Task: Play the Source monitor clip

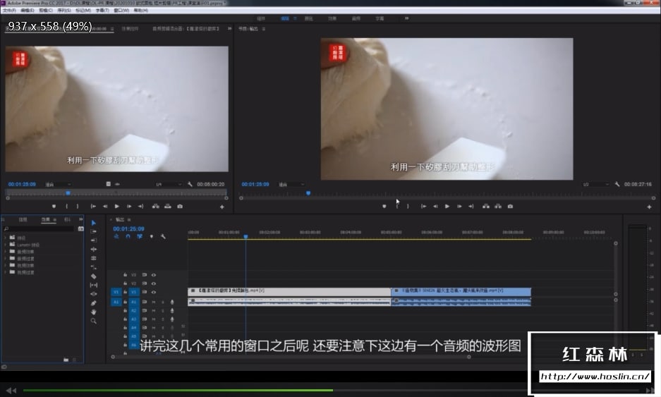Action: coord(117,207)
